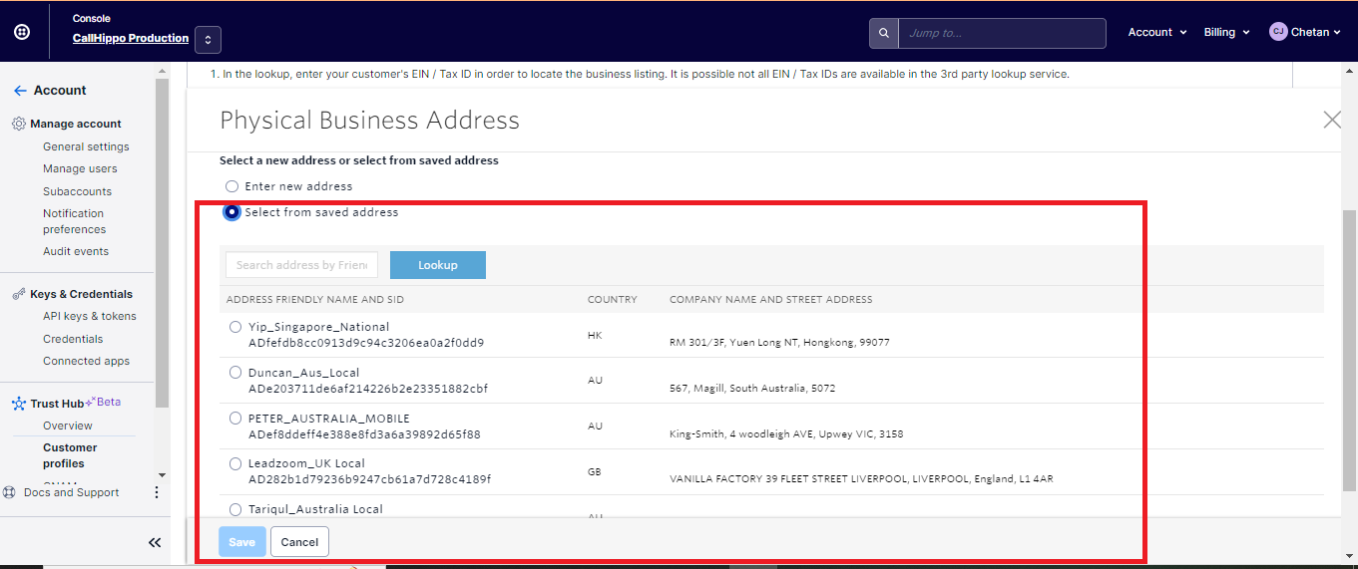The width and height of the screenshot is (1358, 569).
Task: Open Docs and Support more options
Action: (156, 492)
